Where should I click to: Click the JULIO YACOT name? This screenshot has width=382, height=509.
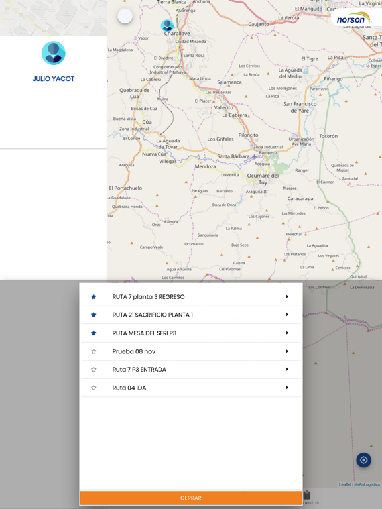[x=54, y=79]
